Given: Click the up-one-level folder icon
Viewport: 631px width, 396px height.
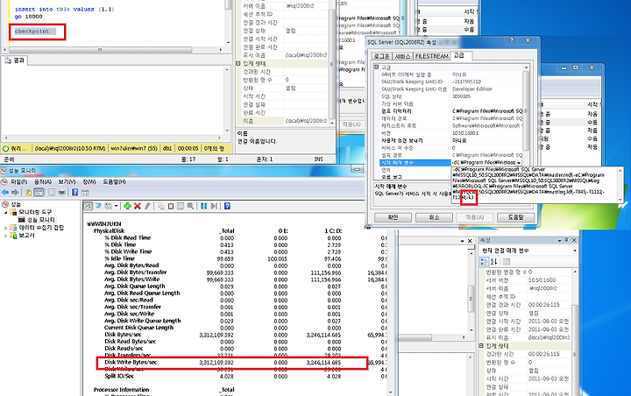Looking at the screenshot, I should (29, 193).
